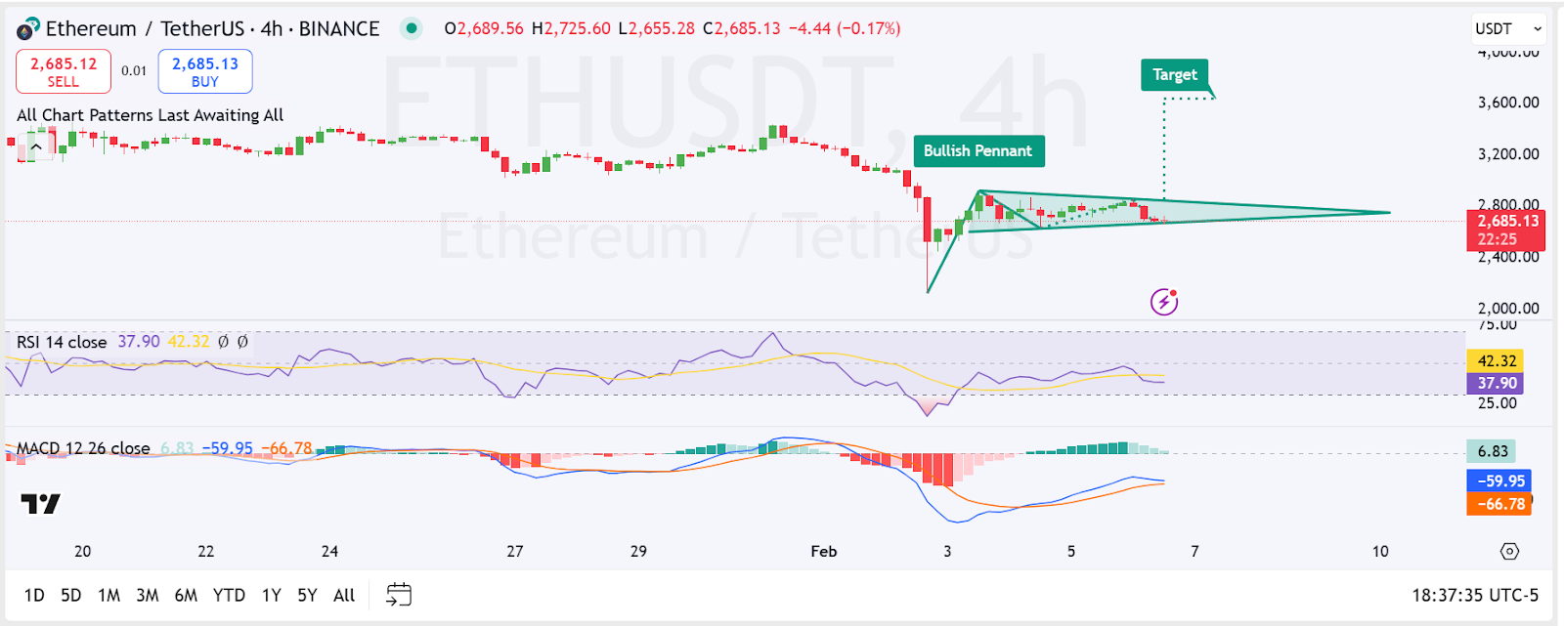Click the MACD value -59.95 in legend
Image resolution: width=1564 pixels, height=626 pixels.
(227, 448)
